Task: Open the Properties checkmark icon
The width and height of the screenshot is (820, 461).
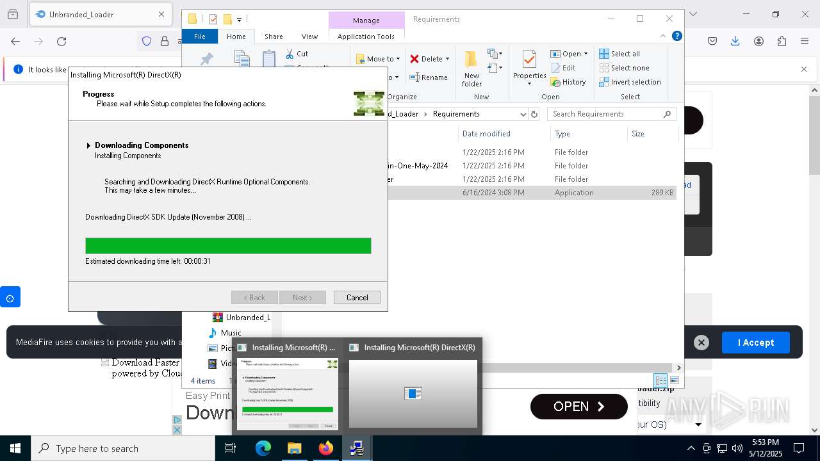Action: coord(529,60)
